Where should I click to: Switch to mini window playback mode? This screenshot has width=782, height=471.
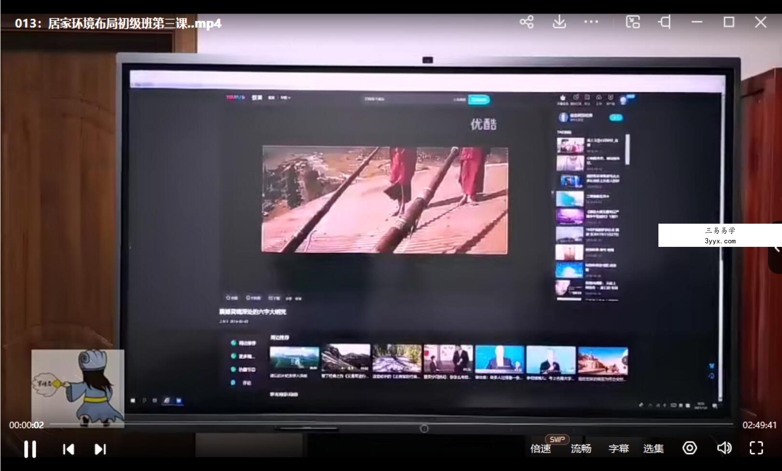[633, 22]
